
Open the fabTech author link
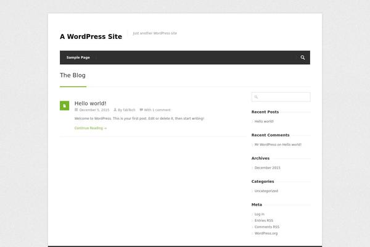coord(129,110)
